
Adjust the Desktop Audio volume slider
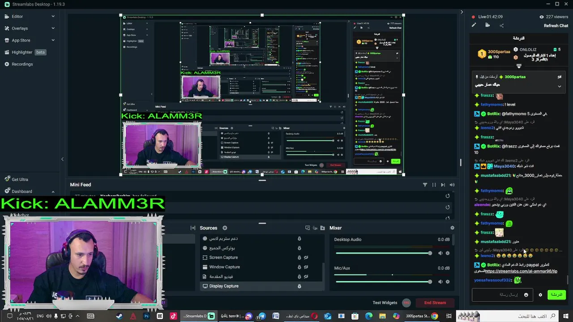(384, 253)
